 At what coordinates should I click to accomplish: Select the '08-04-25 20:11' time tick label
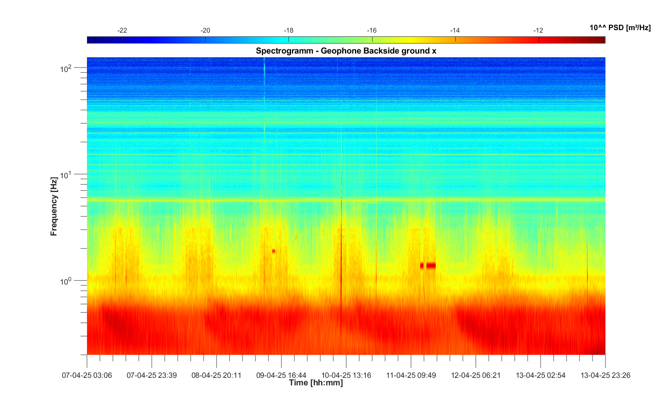tap(217, 375)
